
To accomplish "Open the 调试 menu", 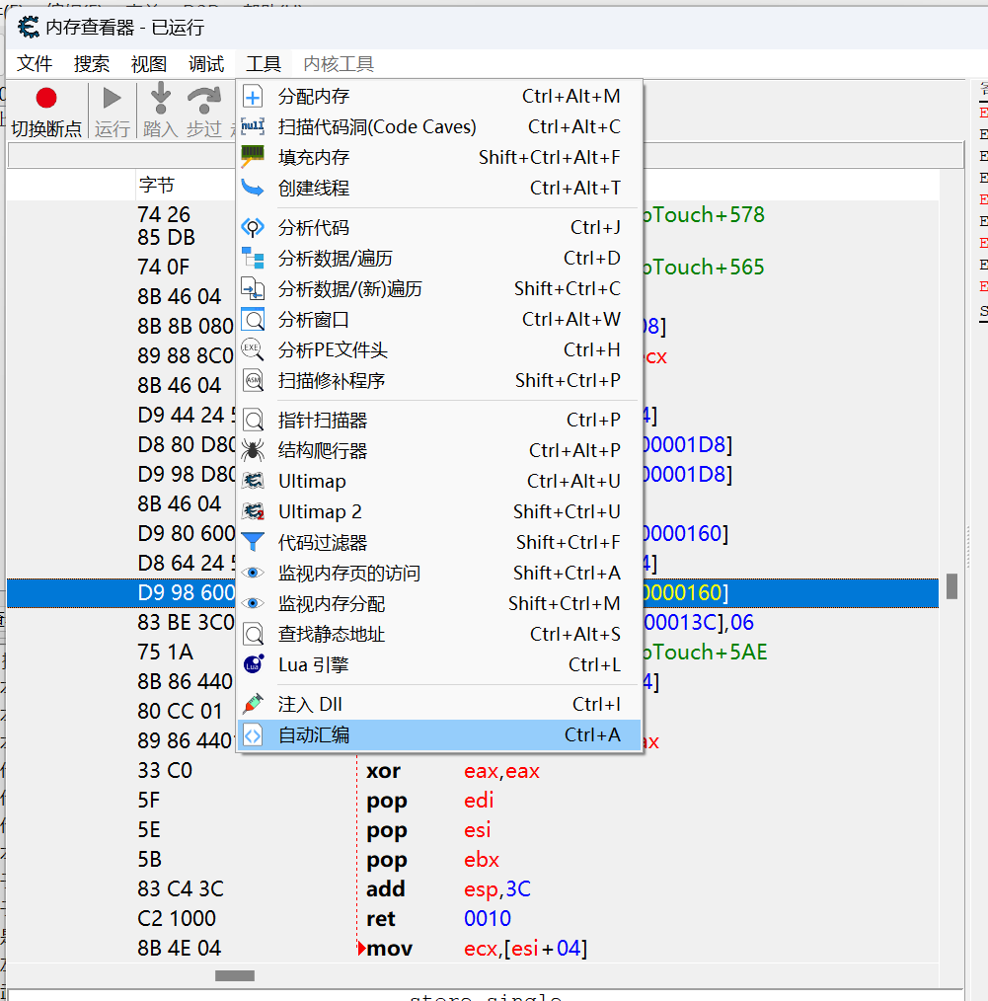I will pyautogui.click(x=206, y=64).
